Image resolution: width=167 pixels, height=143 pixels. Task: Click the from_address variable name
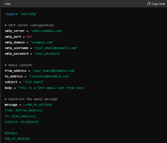[16, 71]
